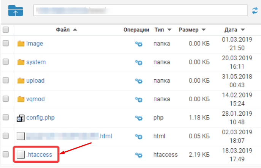Click the 2.19 КБ size value
The width and height of the screenshot is (261, 168).
(x=199, y=155)
